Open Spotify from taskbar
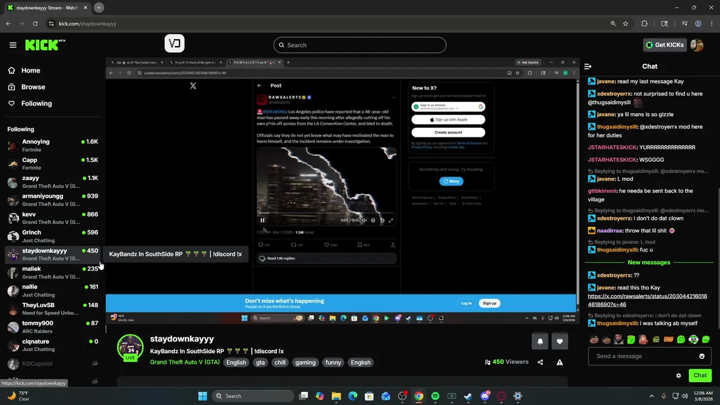Image resolution: width=720 pixels, height=405 pixels. (435, 396)
